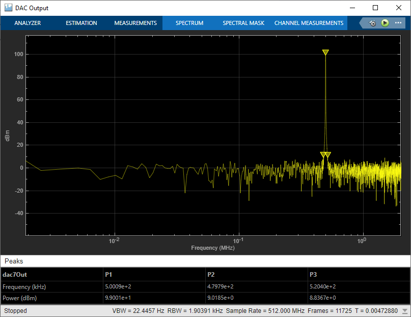The width and height of the screenshot is (411, 317).
Task: Select the left lower peak marker P2
Action: 323,155
